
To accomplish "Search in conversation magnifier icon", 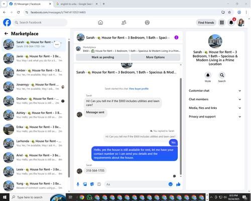I will point(222,75).
